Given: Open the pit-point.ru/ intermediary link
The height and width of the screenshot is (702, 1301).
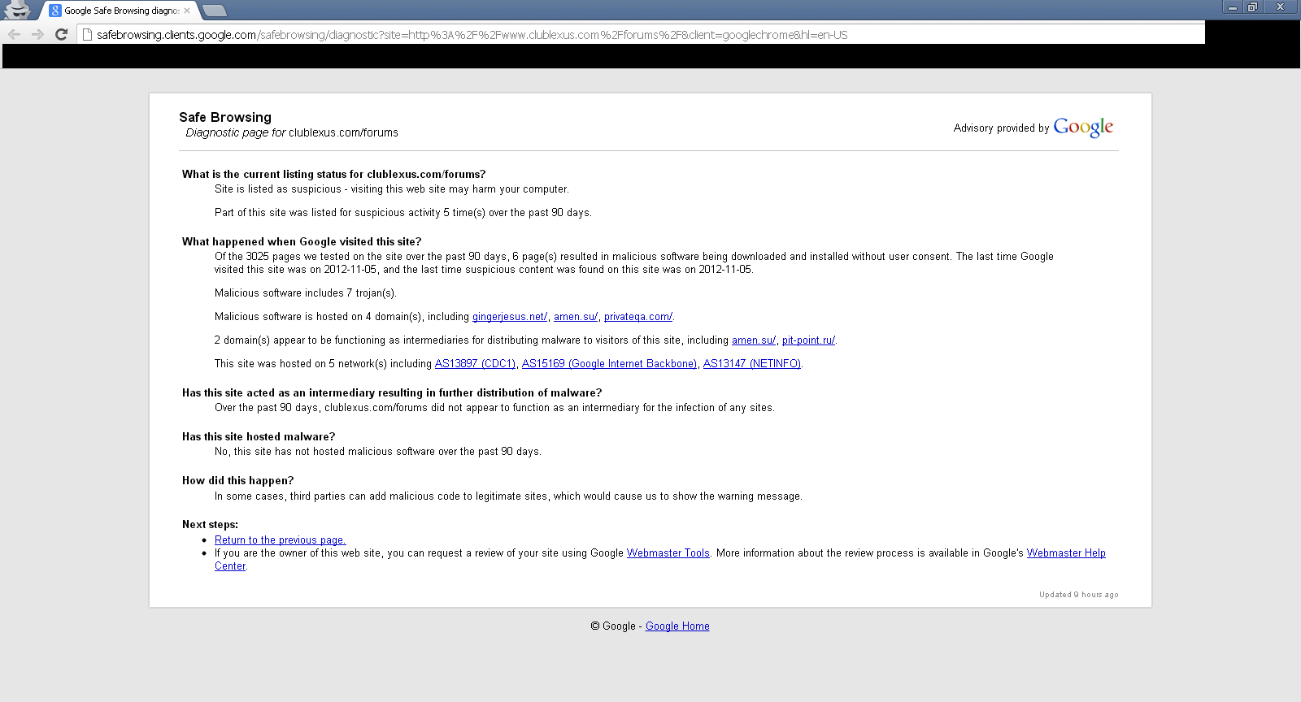Looking at the screenshot, I should click(x=808, y=340).
